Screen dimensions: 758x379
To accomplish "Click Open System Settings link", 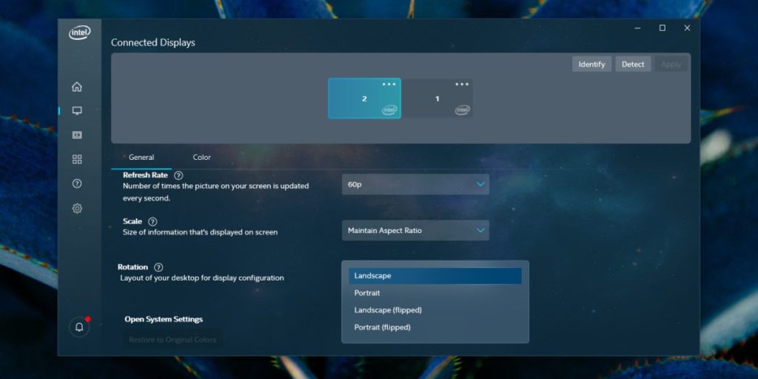I will 164,319.
